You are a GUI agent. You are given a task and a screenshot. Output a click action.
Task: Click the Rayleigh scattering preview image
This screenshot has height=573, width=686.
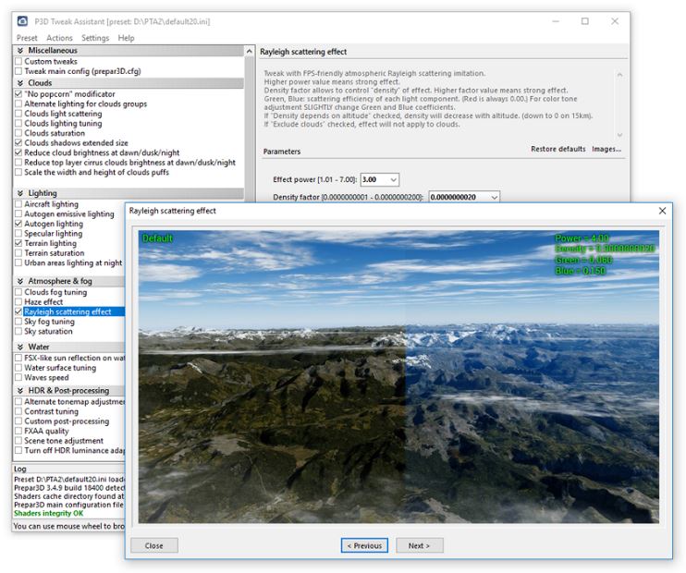click(x=398, y=376)
